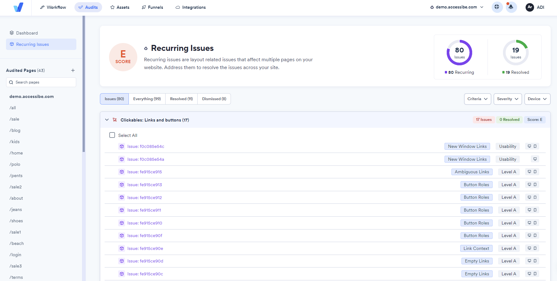
Task: Click the cube icon for Issue fe915ce911
Action: click(x=122, y=210)
